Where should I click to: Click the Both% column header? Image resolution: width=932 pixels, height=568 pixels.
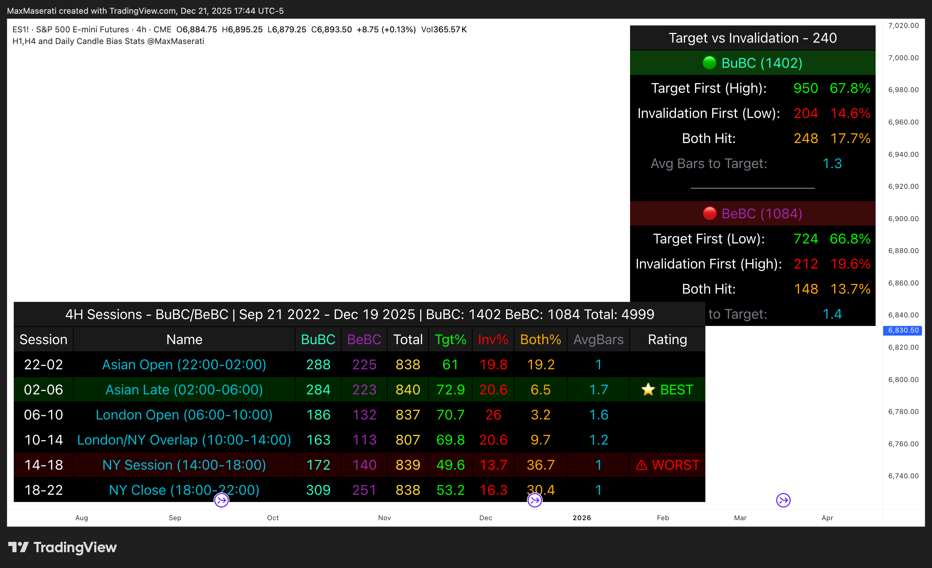coord(541,340)
